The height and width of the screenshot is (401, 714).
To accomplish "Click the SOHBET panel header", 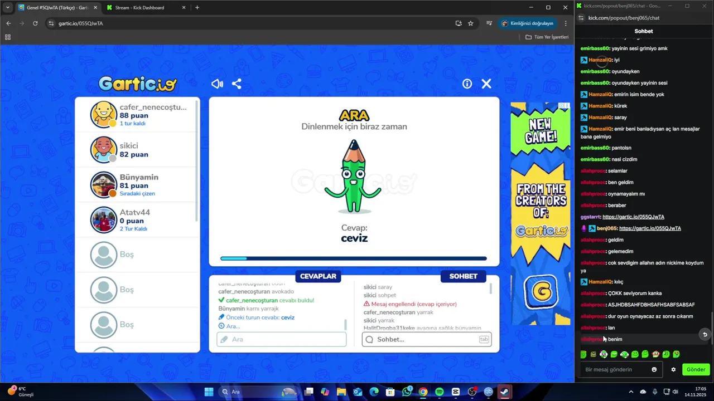I will click(x=463, y=276).
